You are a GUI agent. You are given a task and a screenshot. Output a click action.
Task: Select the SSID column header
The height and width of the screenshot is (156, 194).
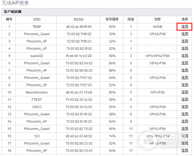click(37, 19)
